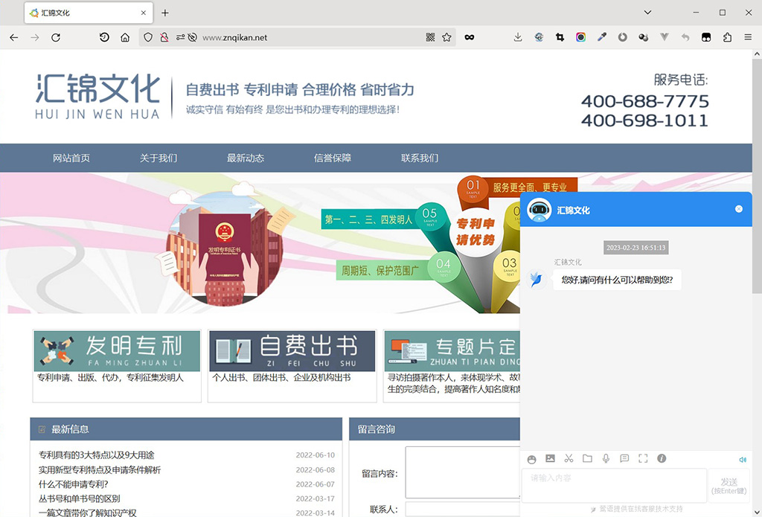Click the 发送 send button in chat
Image resolution: width=762 pixels, height=517 pixels.
(729, 486)
